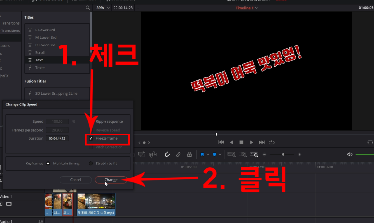374x223 pixels.
Task: Add a blue marker to timeline
Action: point(214,154)
